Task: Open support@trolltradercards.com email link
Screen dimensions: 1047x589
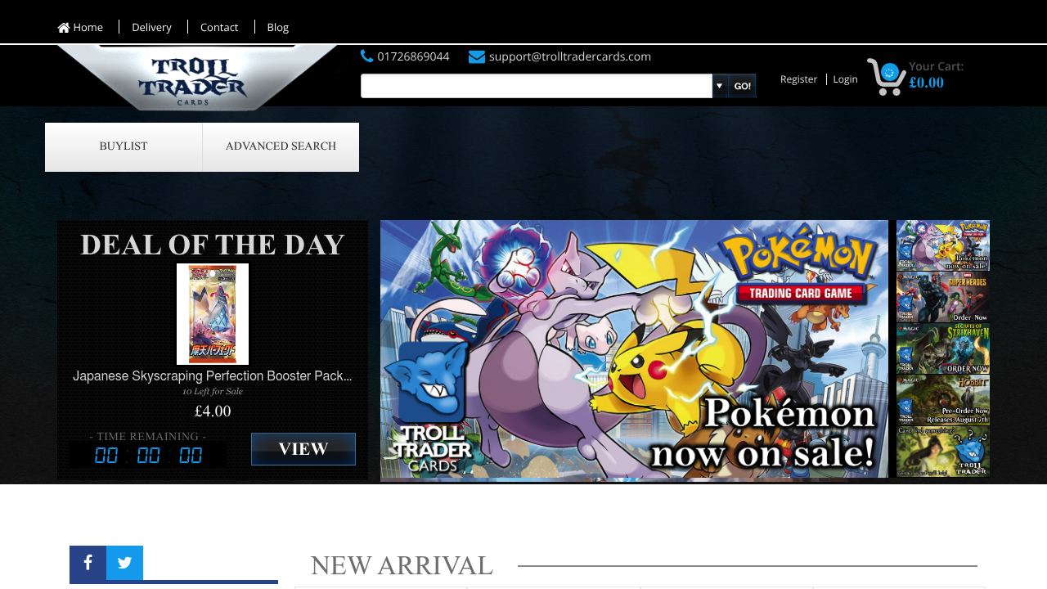Action: (x=570, y=56)
